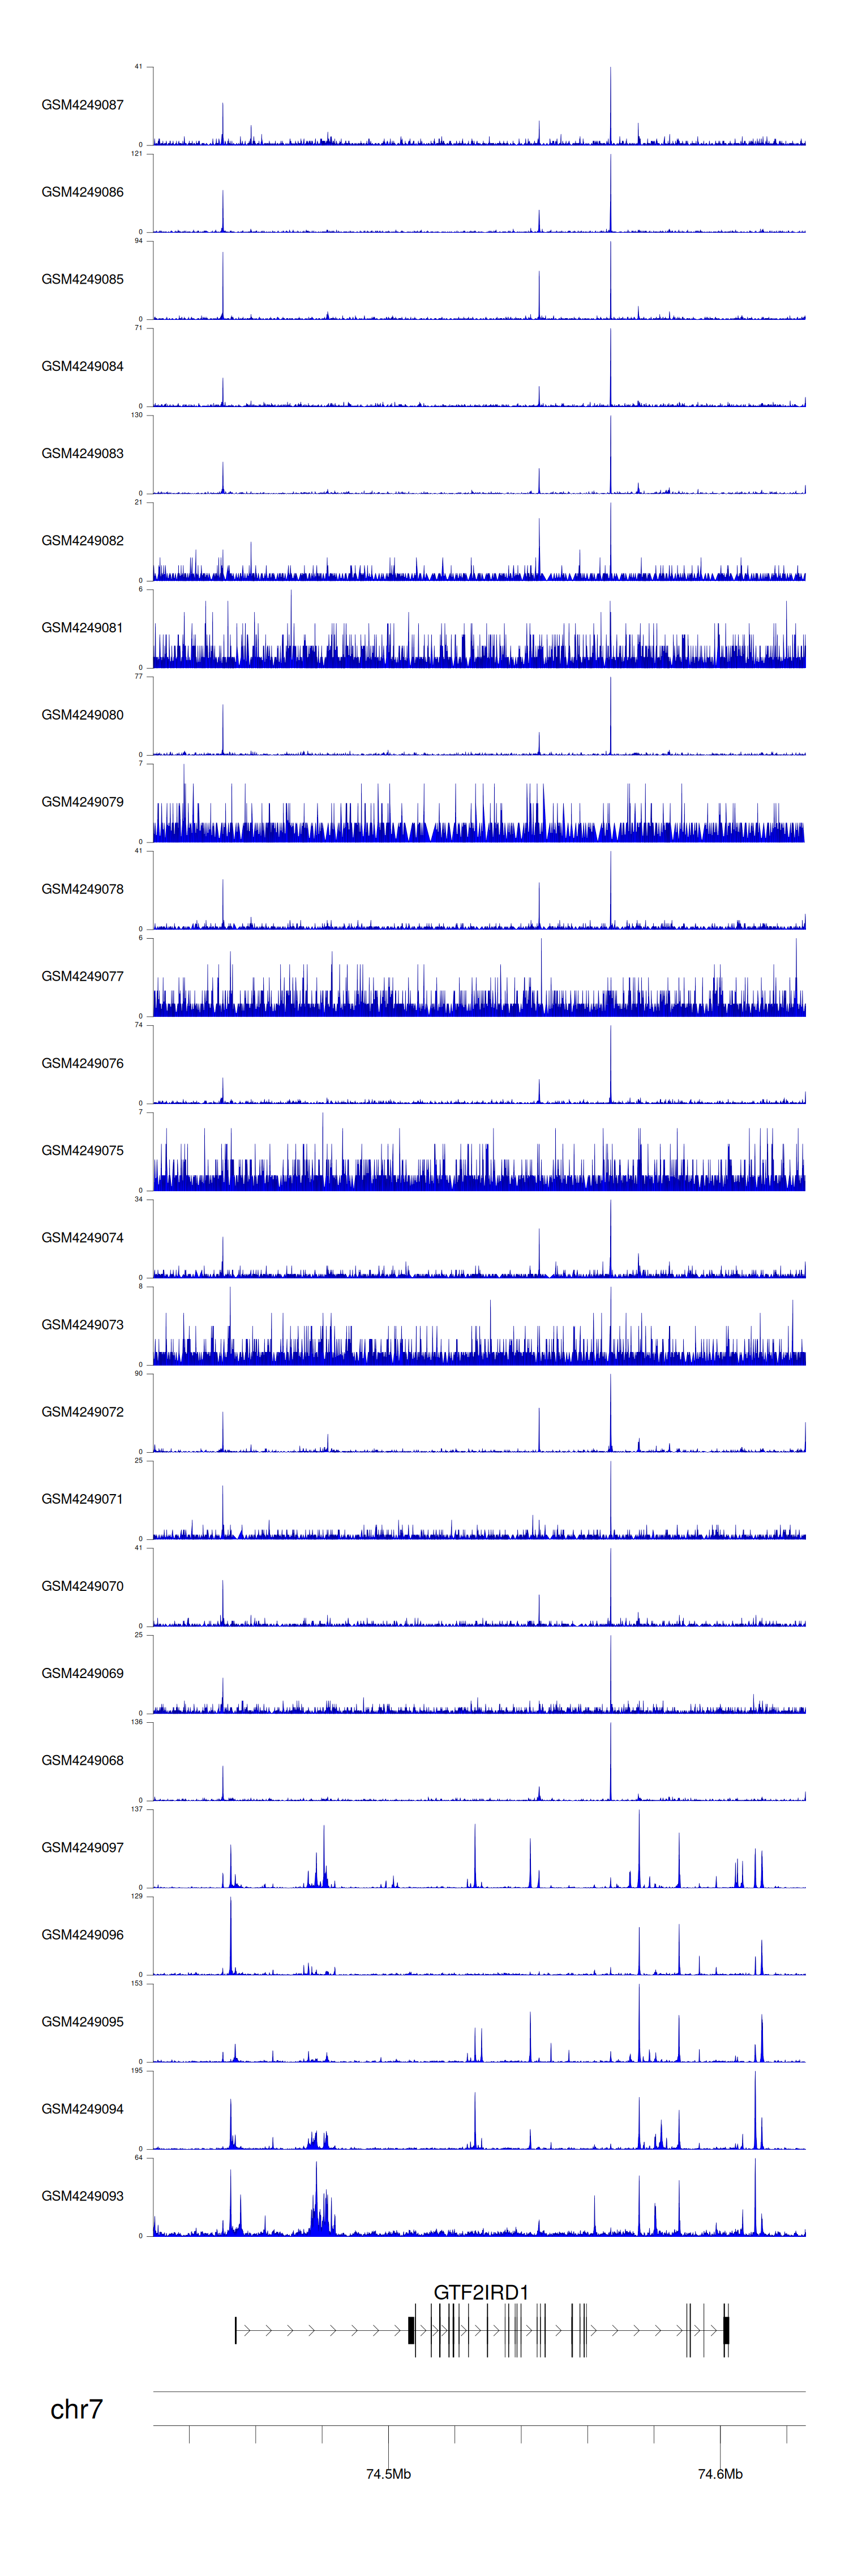Click the GSM4249097 track label
Image resolution: width=849 pixels, height=2576 pixels.
pos(82,1848)
